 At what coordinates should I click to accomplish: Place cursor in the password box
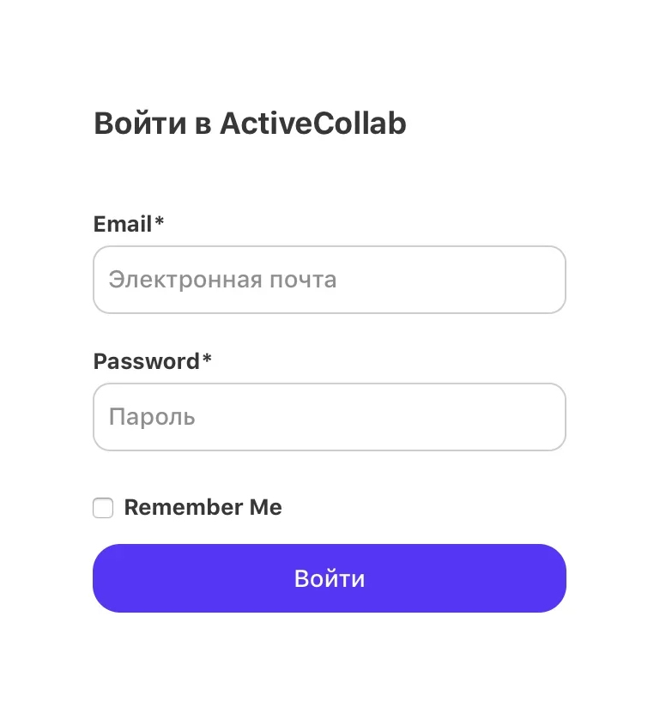tap(329, 417)
